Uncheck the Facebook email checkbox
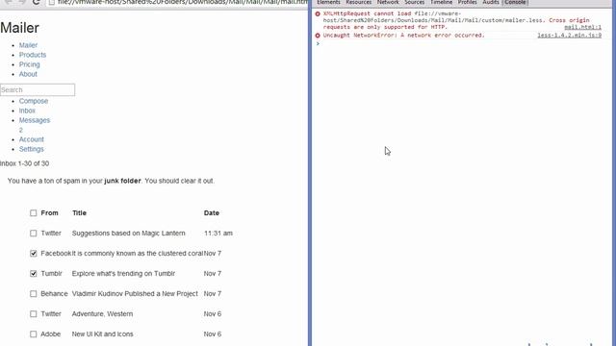The image size is (616, 346). [x=34, y=254]
